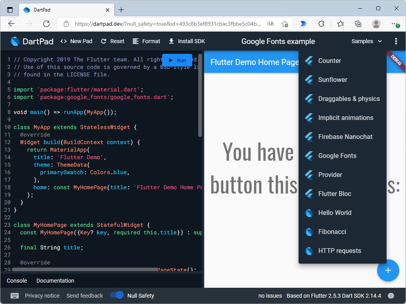Viewport: 406px width, 304px height.
Task: Open the three-dot overflow menu in header
Action: pyautogui.click(x=395, y=41)
